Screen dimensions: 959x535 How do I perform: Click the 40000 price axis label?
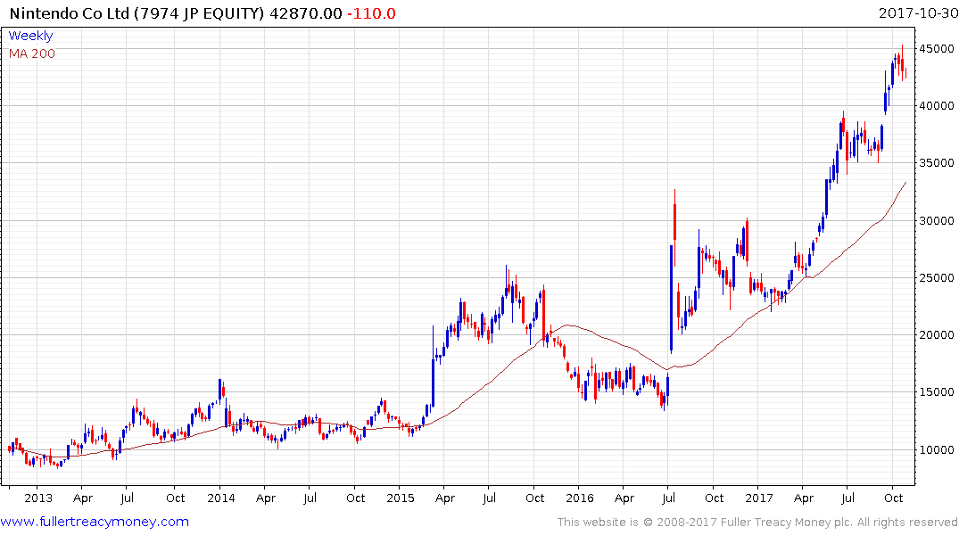[x=937, y=106]
